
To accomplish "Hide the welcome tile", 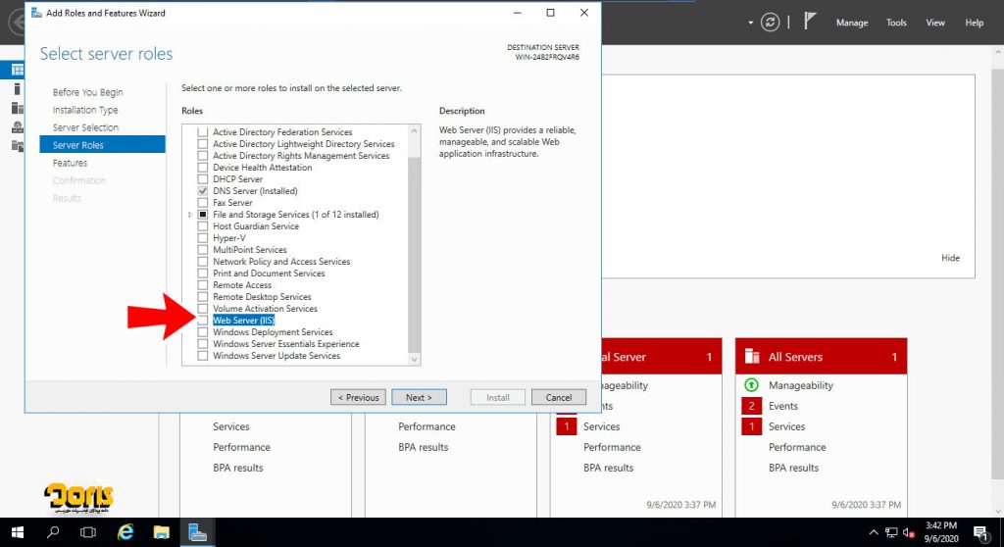I will pyautogui.click(x=950, y=258).
